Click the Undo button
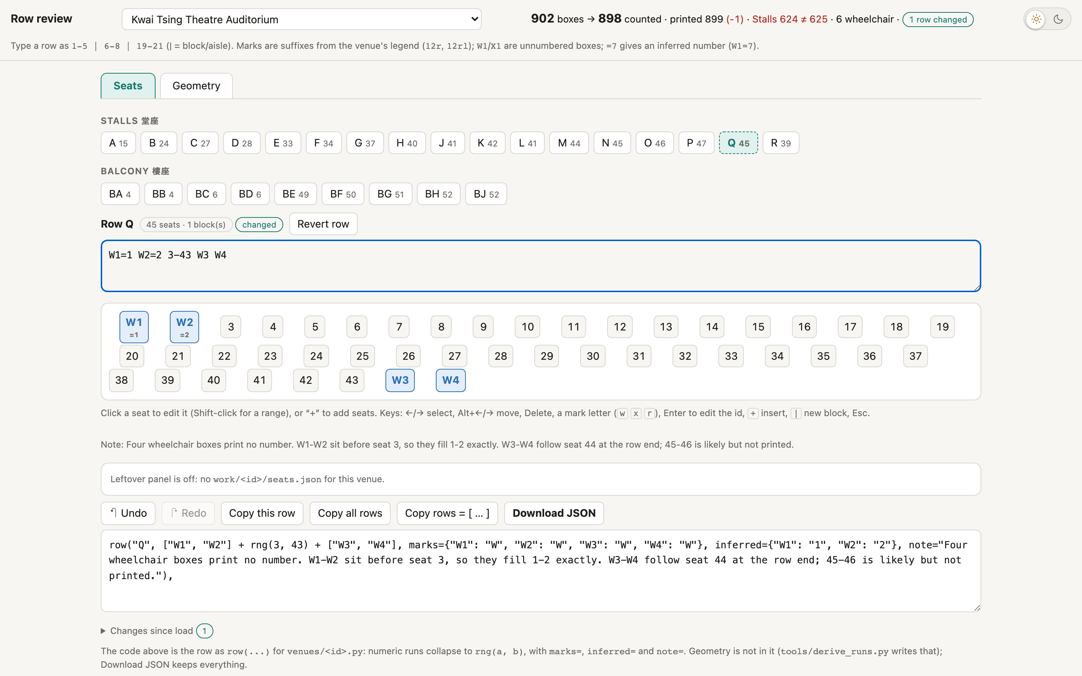The width and height of the screenshot is (1082, 676). tap(128, 513)
